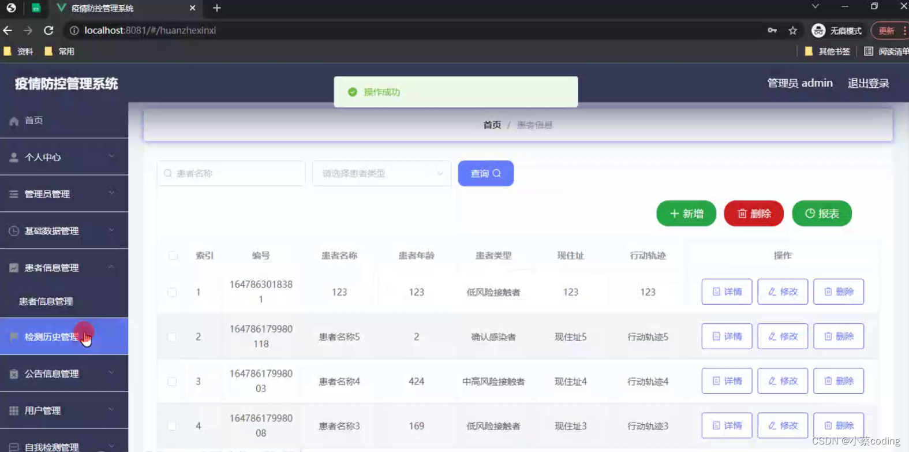Click the grid icon beside 用户管理
This screenshot has height=452, width=909.
click(x=14, y=410)
